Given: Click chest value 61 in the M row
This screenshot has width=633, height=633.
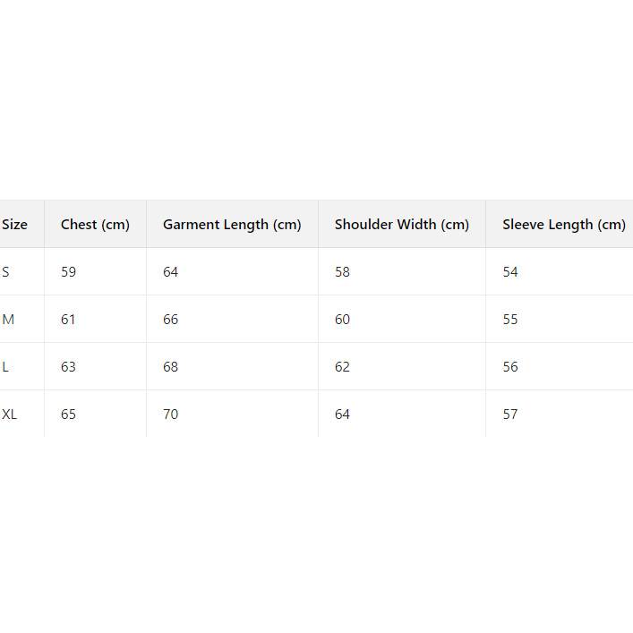Looking at the screenshot, I should (x=69, y=320).
